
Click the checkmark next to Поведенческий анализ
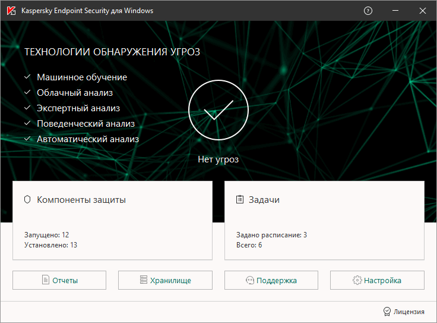27,123
